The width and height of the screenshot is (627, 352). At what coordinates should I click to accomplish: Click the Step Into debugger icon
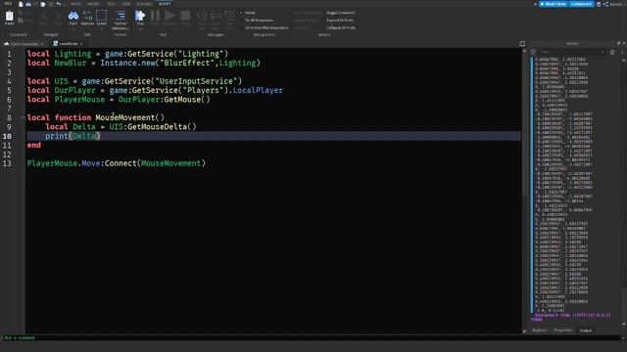click(202, 16)
